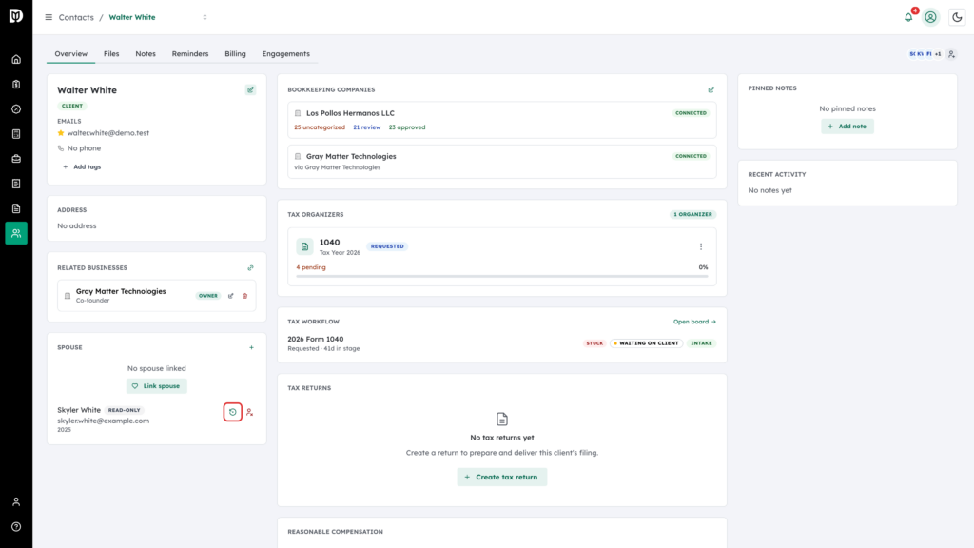Add a pinned note

[847, 127]
